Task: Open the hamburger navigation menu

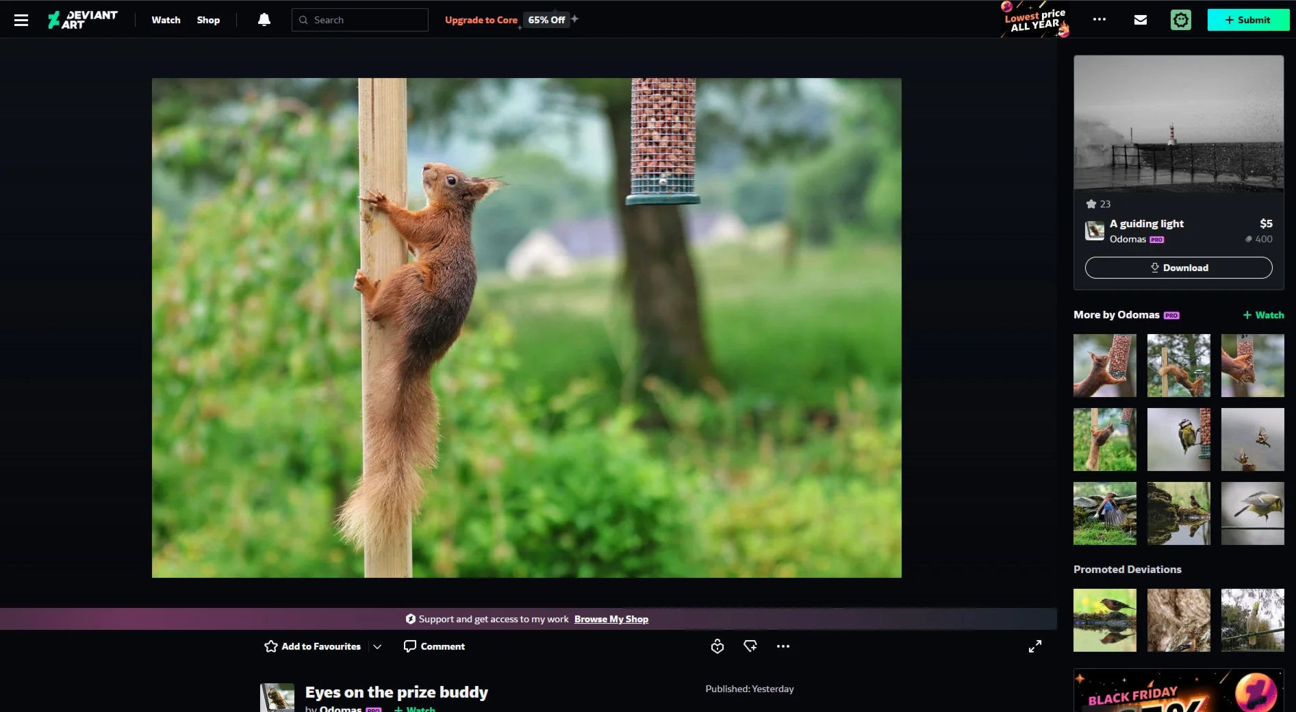Action: [x=21, y=20]
